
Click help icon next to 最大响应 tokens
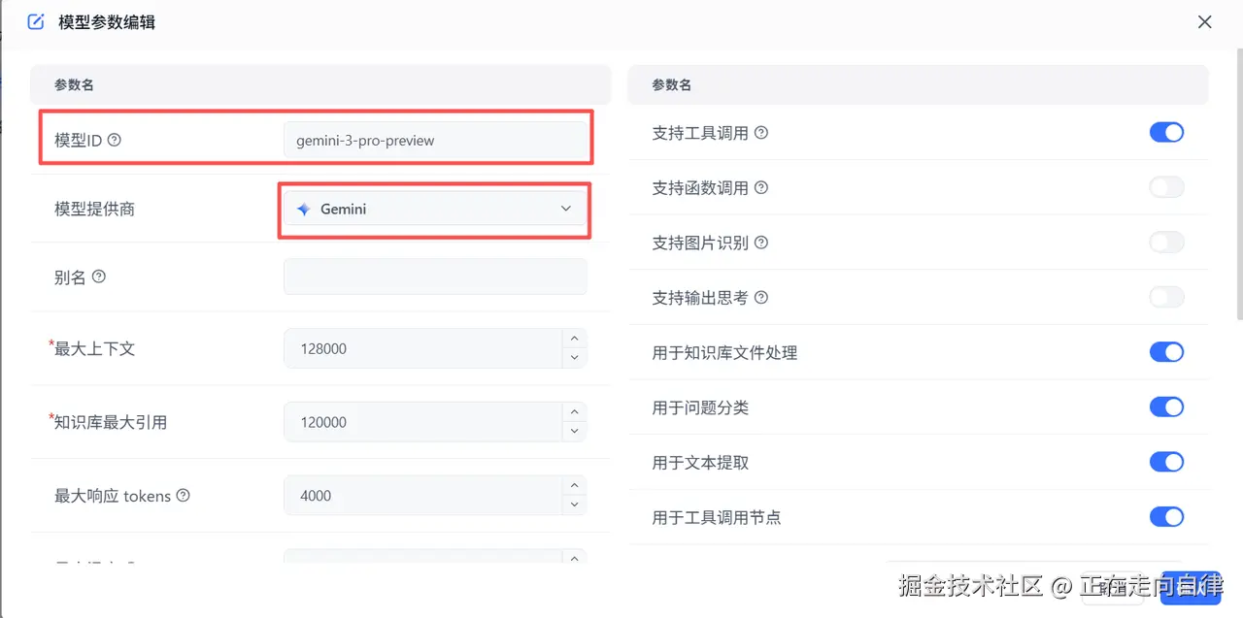point(183,496)
